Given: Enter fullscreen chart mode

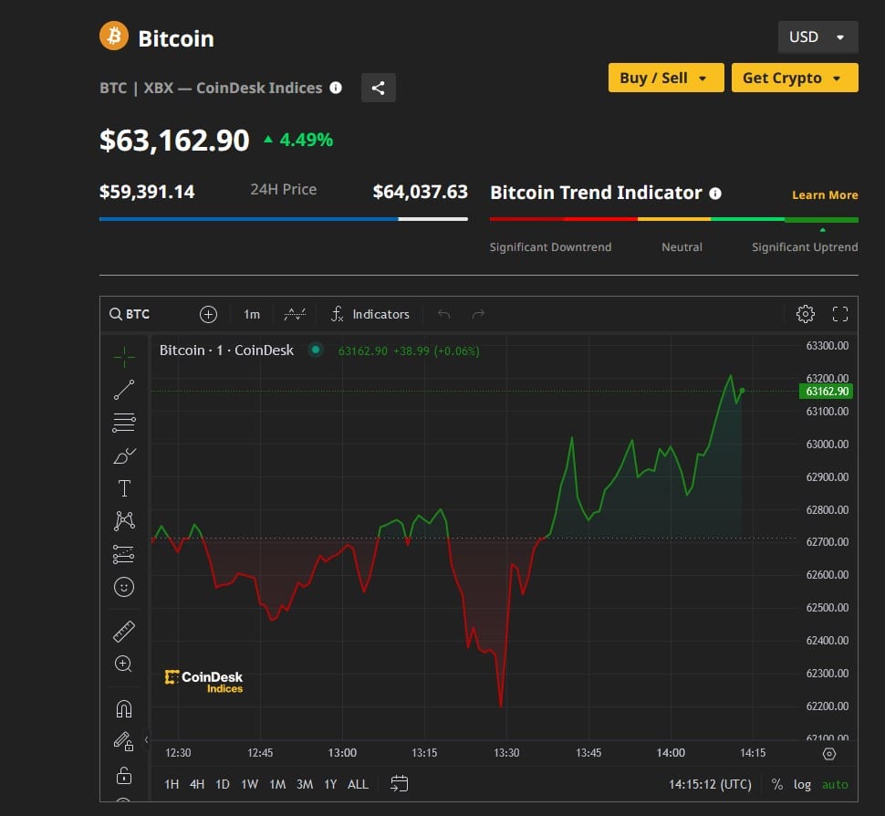Looking at the screenshot, I should 840,314.
